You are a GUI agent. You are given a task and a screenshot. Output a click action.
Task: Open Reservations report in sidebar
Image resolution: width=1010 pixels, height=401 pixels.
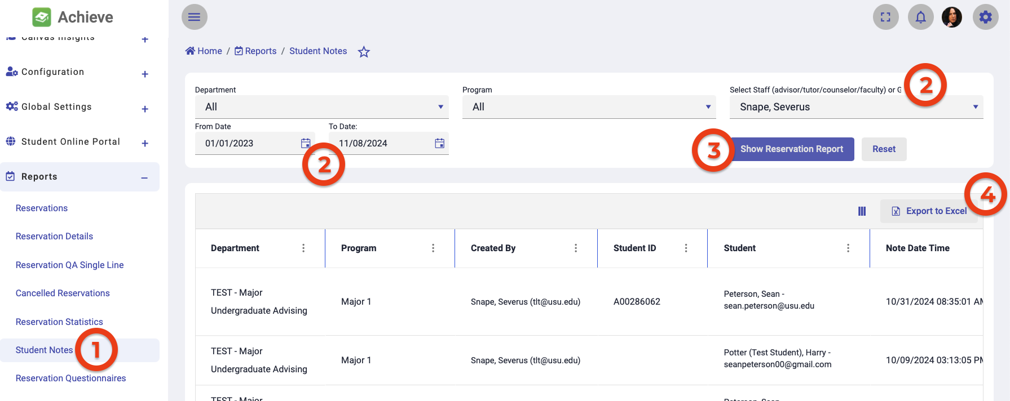(x=42, y=208)
